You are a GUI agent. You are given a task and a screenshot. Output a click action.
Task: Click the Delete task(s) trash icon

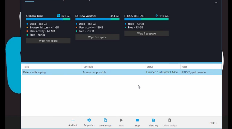(169, 120)
